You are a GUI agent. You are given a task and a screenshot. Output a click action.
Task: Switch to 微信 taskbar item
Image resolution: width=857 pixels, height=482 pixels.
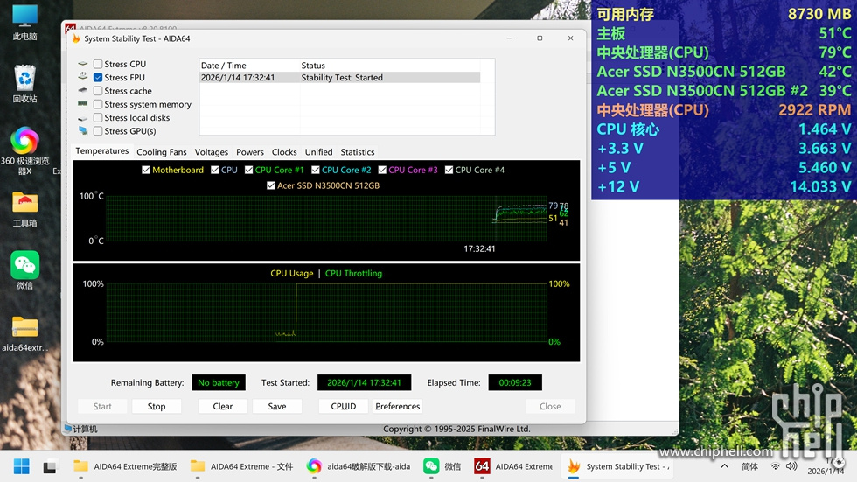pos(442,466)
